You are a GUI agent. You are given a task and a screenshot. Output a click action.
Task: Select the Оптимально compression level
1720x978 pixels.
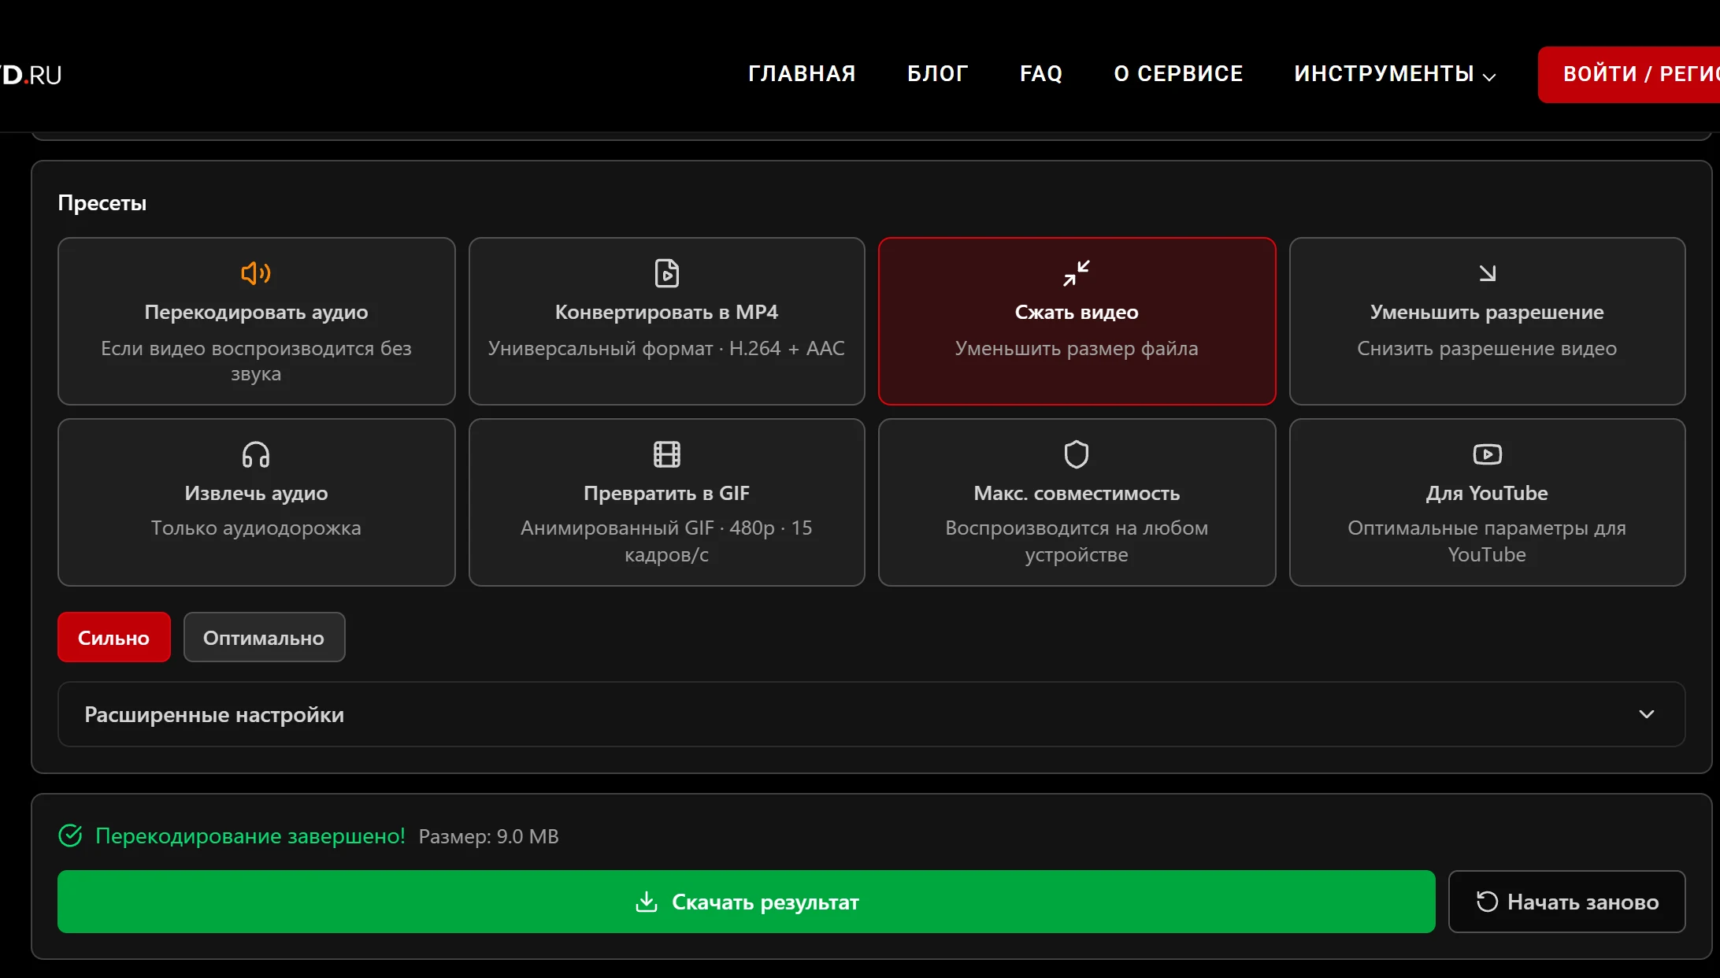point(264,637)
